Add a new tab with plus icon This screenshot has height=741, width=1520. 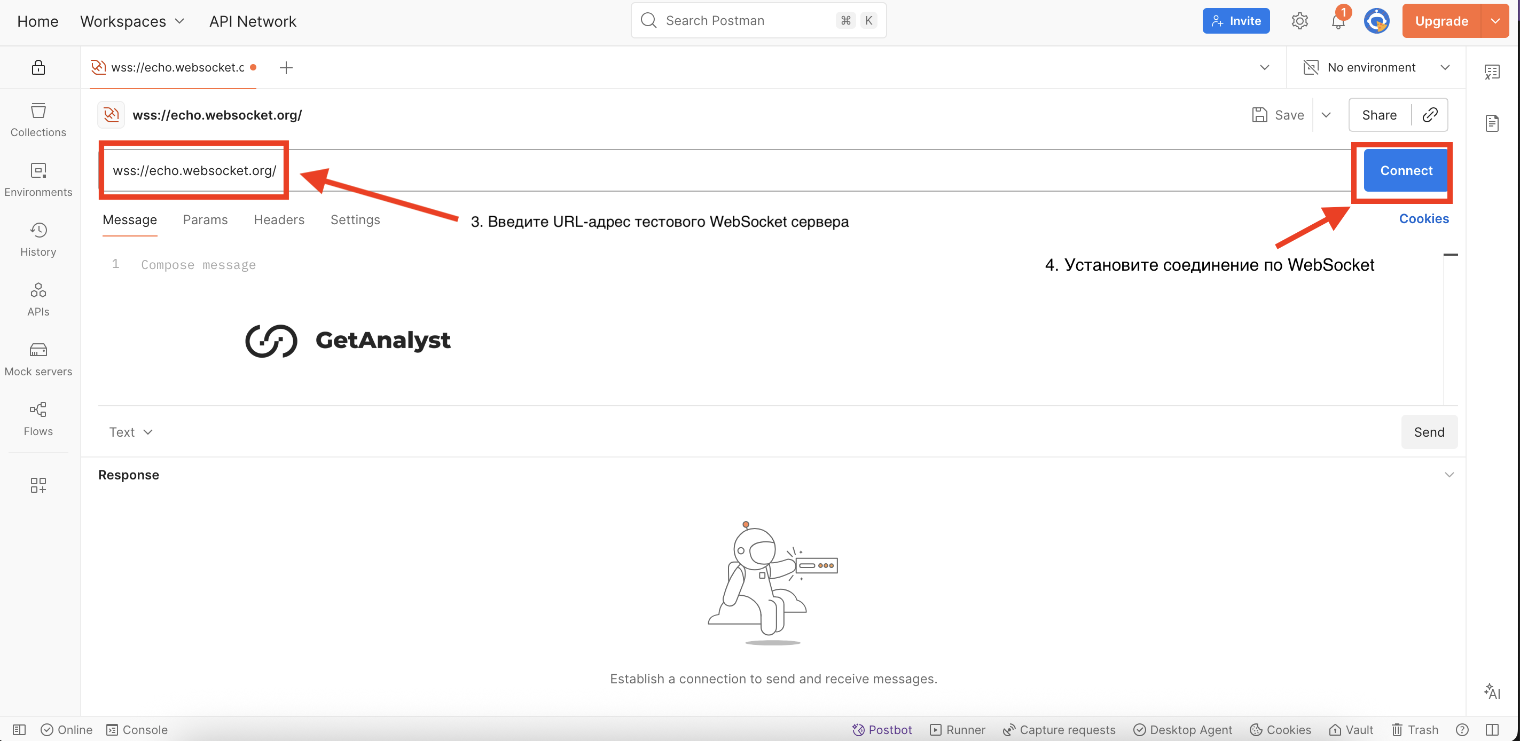point(286,67)
